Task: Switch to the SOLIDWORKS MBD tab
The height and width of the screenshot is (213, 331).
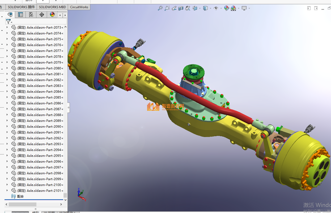Action: tap(52, 7)
